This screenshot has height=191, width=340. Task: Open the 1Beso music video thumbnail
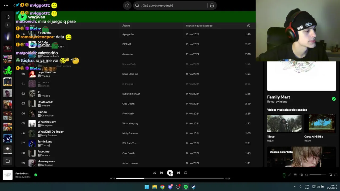(x=284, y=123)
